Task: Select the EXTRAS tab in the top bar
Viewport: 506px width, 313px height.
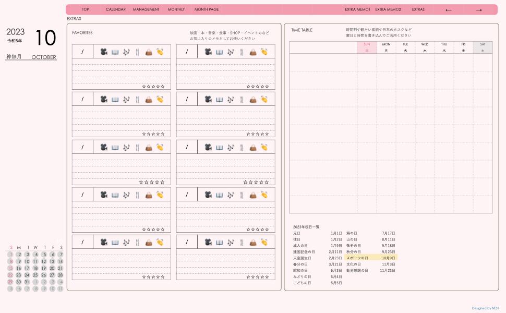Action: pos(418,9)
